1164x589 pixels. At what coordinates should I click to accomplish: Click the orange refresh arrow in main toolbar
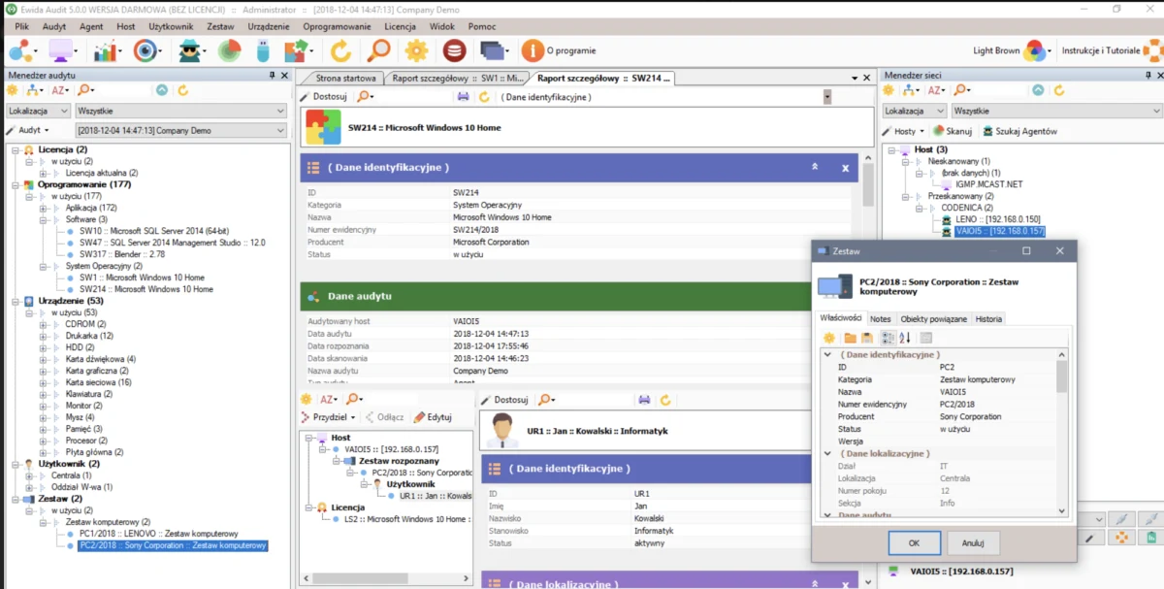[340, 50]
